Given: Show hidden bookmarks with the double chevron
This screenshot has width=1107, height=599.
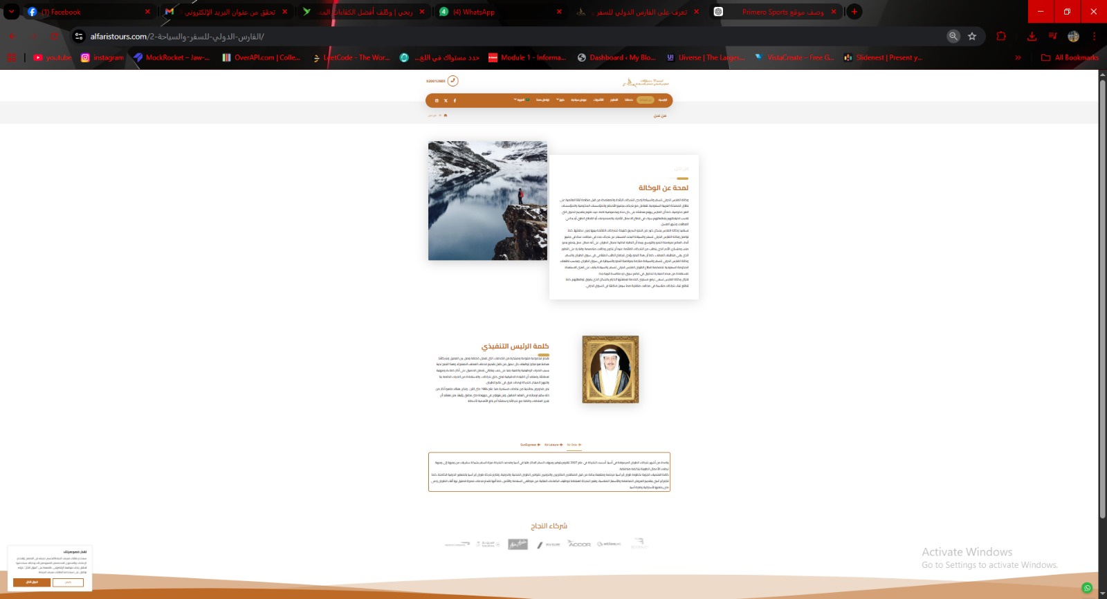Looking at the screenshot, I should point(1018,57).
